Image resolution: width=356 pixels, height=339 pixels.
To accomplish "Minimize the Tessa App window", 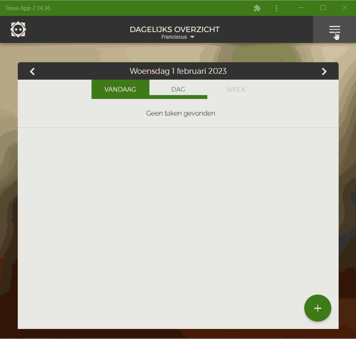I will coord(301,8).
